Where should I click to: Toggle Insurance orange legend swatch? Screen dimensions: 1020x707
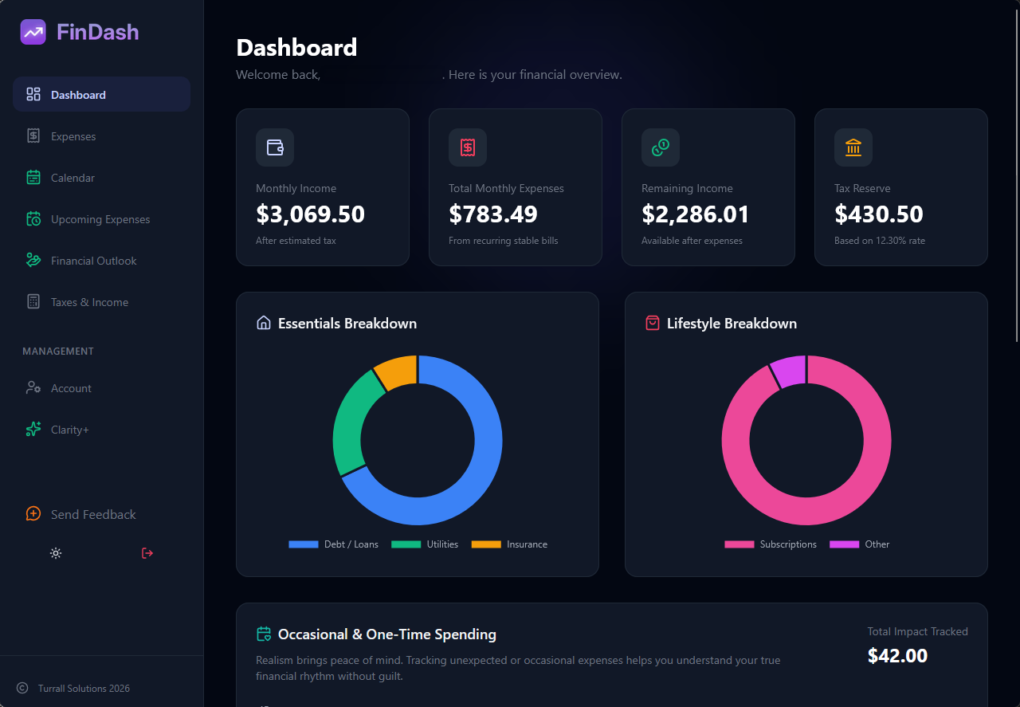486,544
